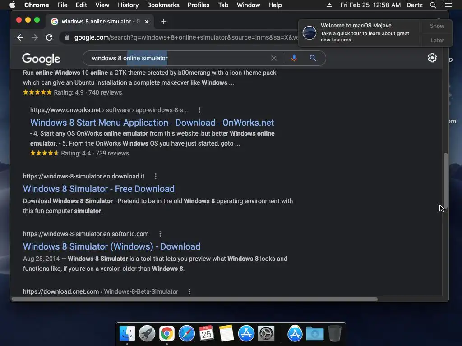The height and width of the screenshot is (346, 462).
Task: Open Finder from the Dock
Action: (x=127, y=334)
